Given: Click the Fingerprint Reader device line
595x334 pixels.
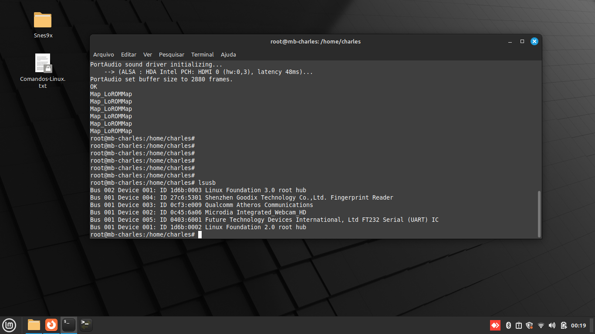Looking at the screenshot, I should tap(242, 197).
